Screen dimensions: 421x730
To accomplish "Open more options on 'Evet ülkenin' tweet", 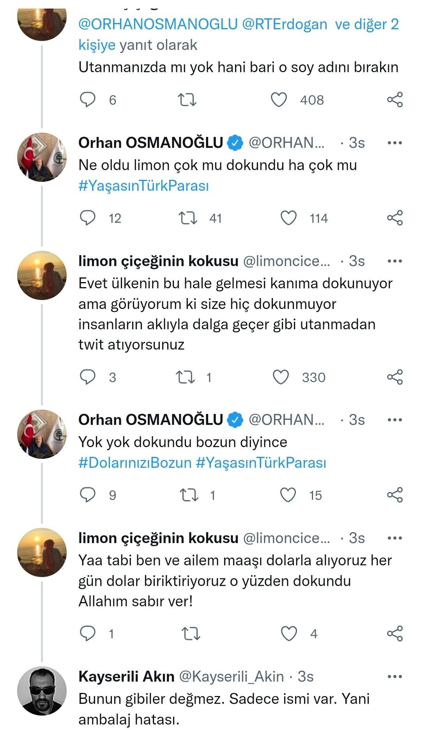I will tap(395, 261).
